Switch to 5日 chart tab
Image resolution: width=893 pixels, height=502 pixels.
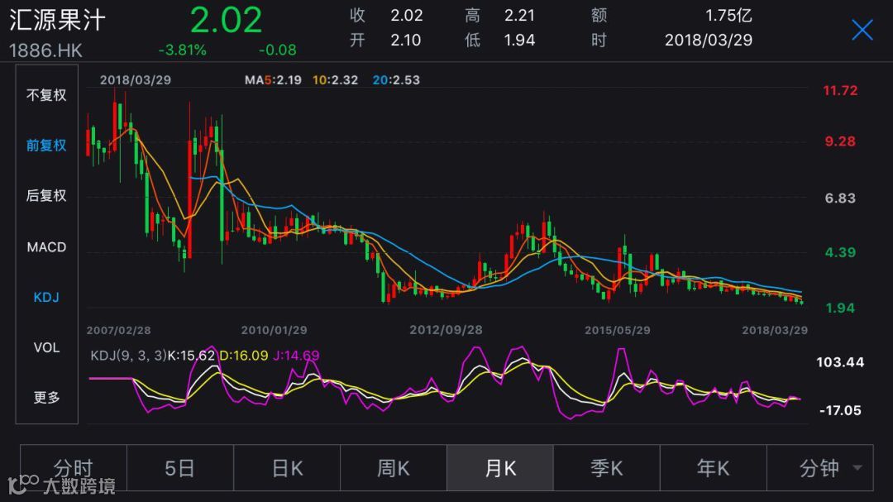(x=180, y=468)
